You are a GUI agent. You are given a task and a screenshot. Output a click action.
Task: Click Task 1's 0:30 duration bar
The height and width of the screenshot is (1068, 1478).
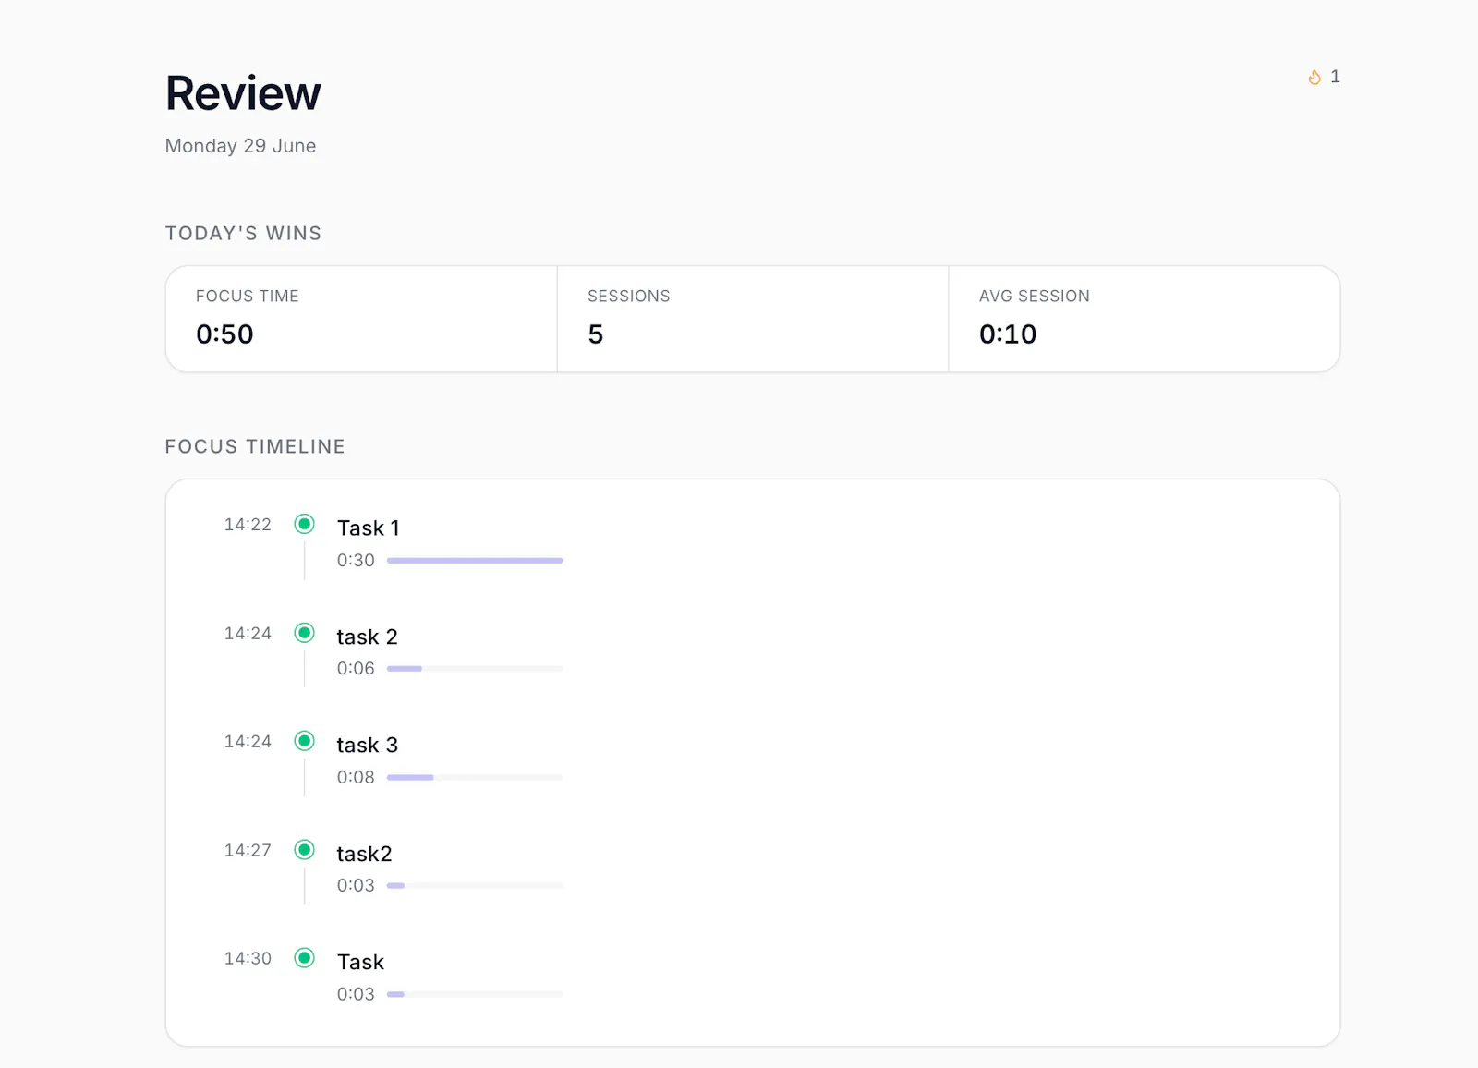475,561
